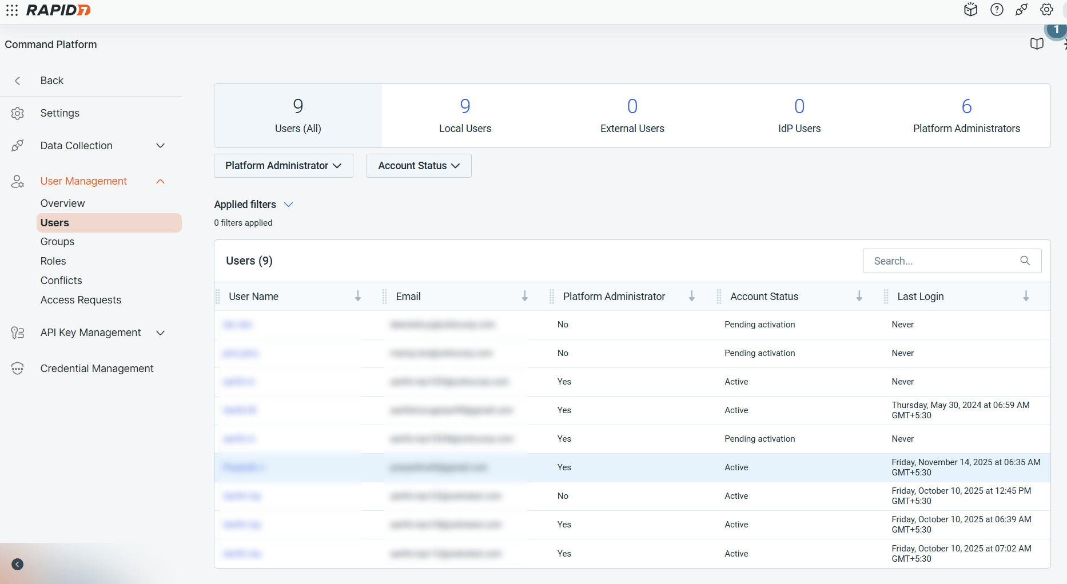Sort table by User Name arrow

click(x=358, y=296)
